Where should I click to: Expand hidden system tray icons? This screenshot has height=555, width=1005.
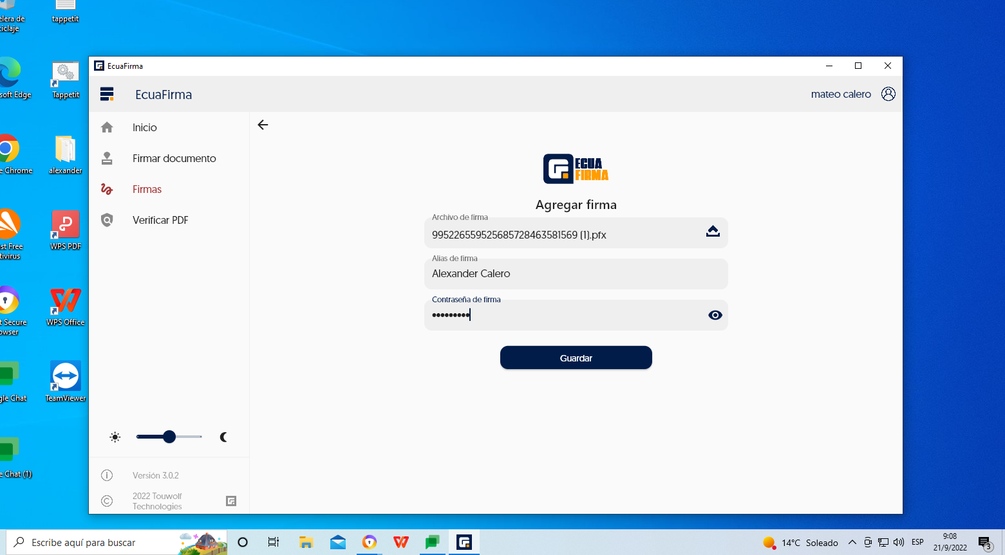coord(852,542)
